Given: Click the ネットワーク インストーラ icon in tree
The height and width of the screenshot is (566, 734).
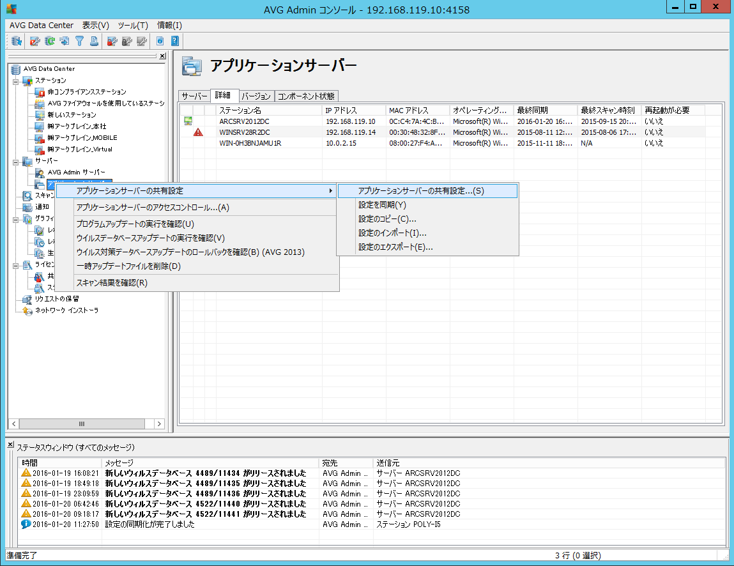Looking at the screenshot, I should 27,311.
